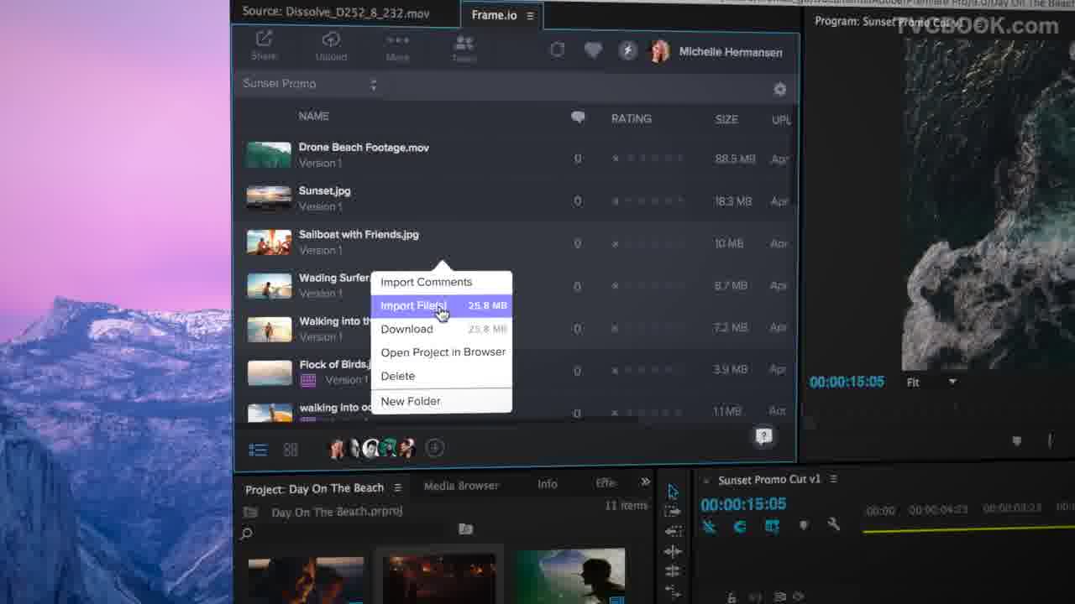Click the Drone Beach Footage thumbnail
The image size is (1075, 604).
pos(269,154)
